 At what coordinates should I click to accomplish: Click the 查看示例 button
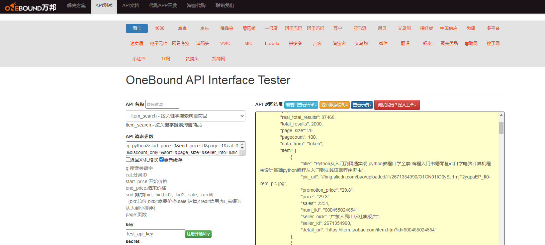click(362, 105)
